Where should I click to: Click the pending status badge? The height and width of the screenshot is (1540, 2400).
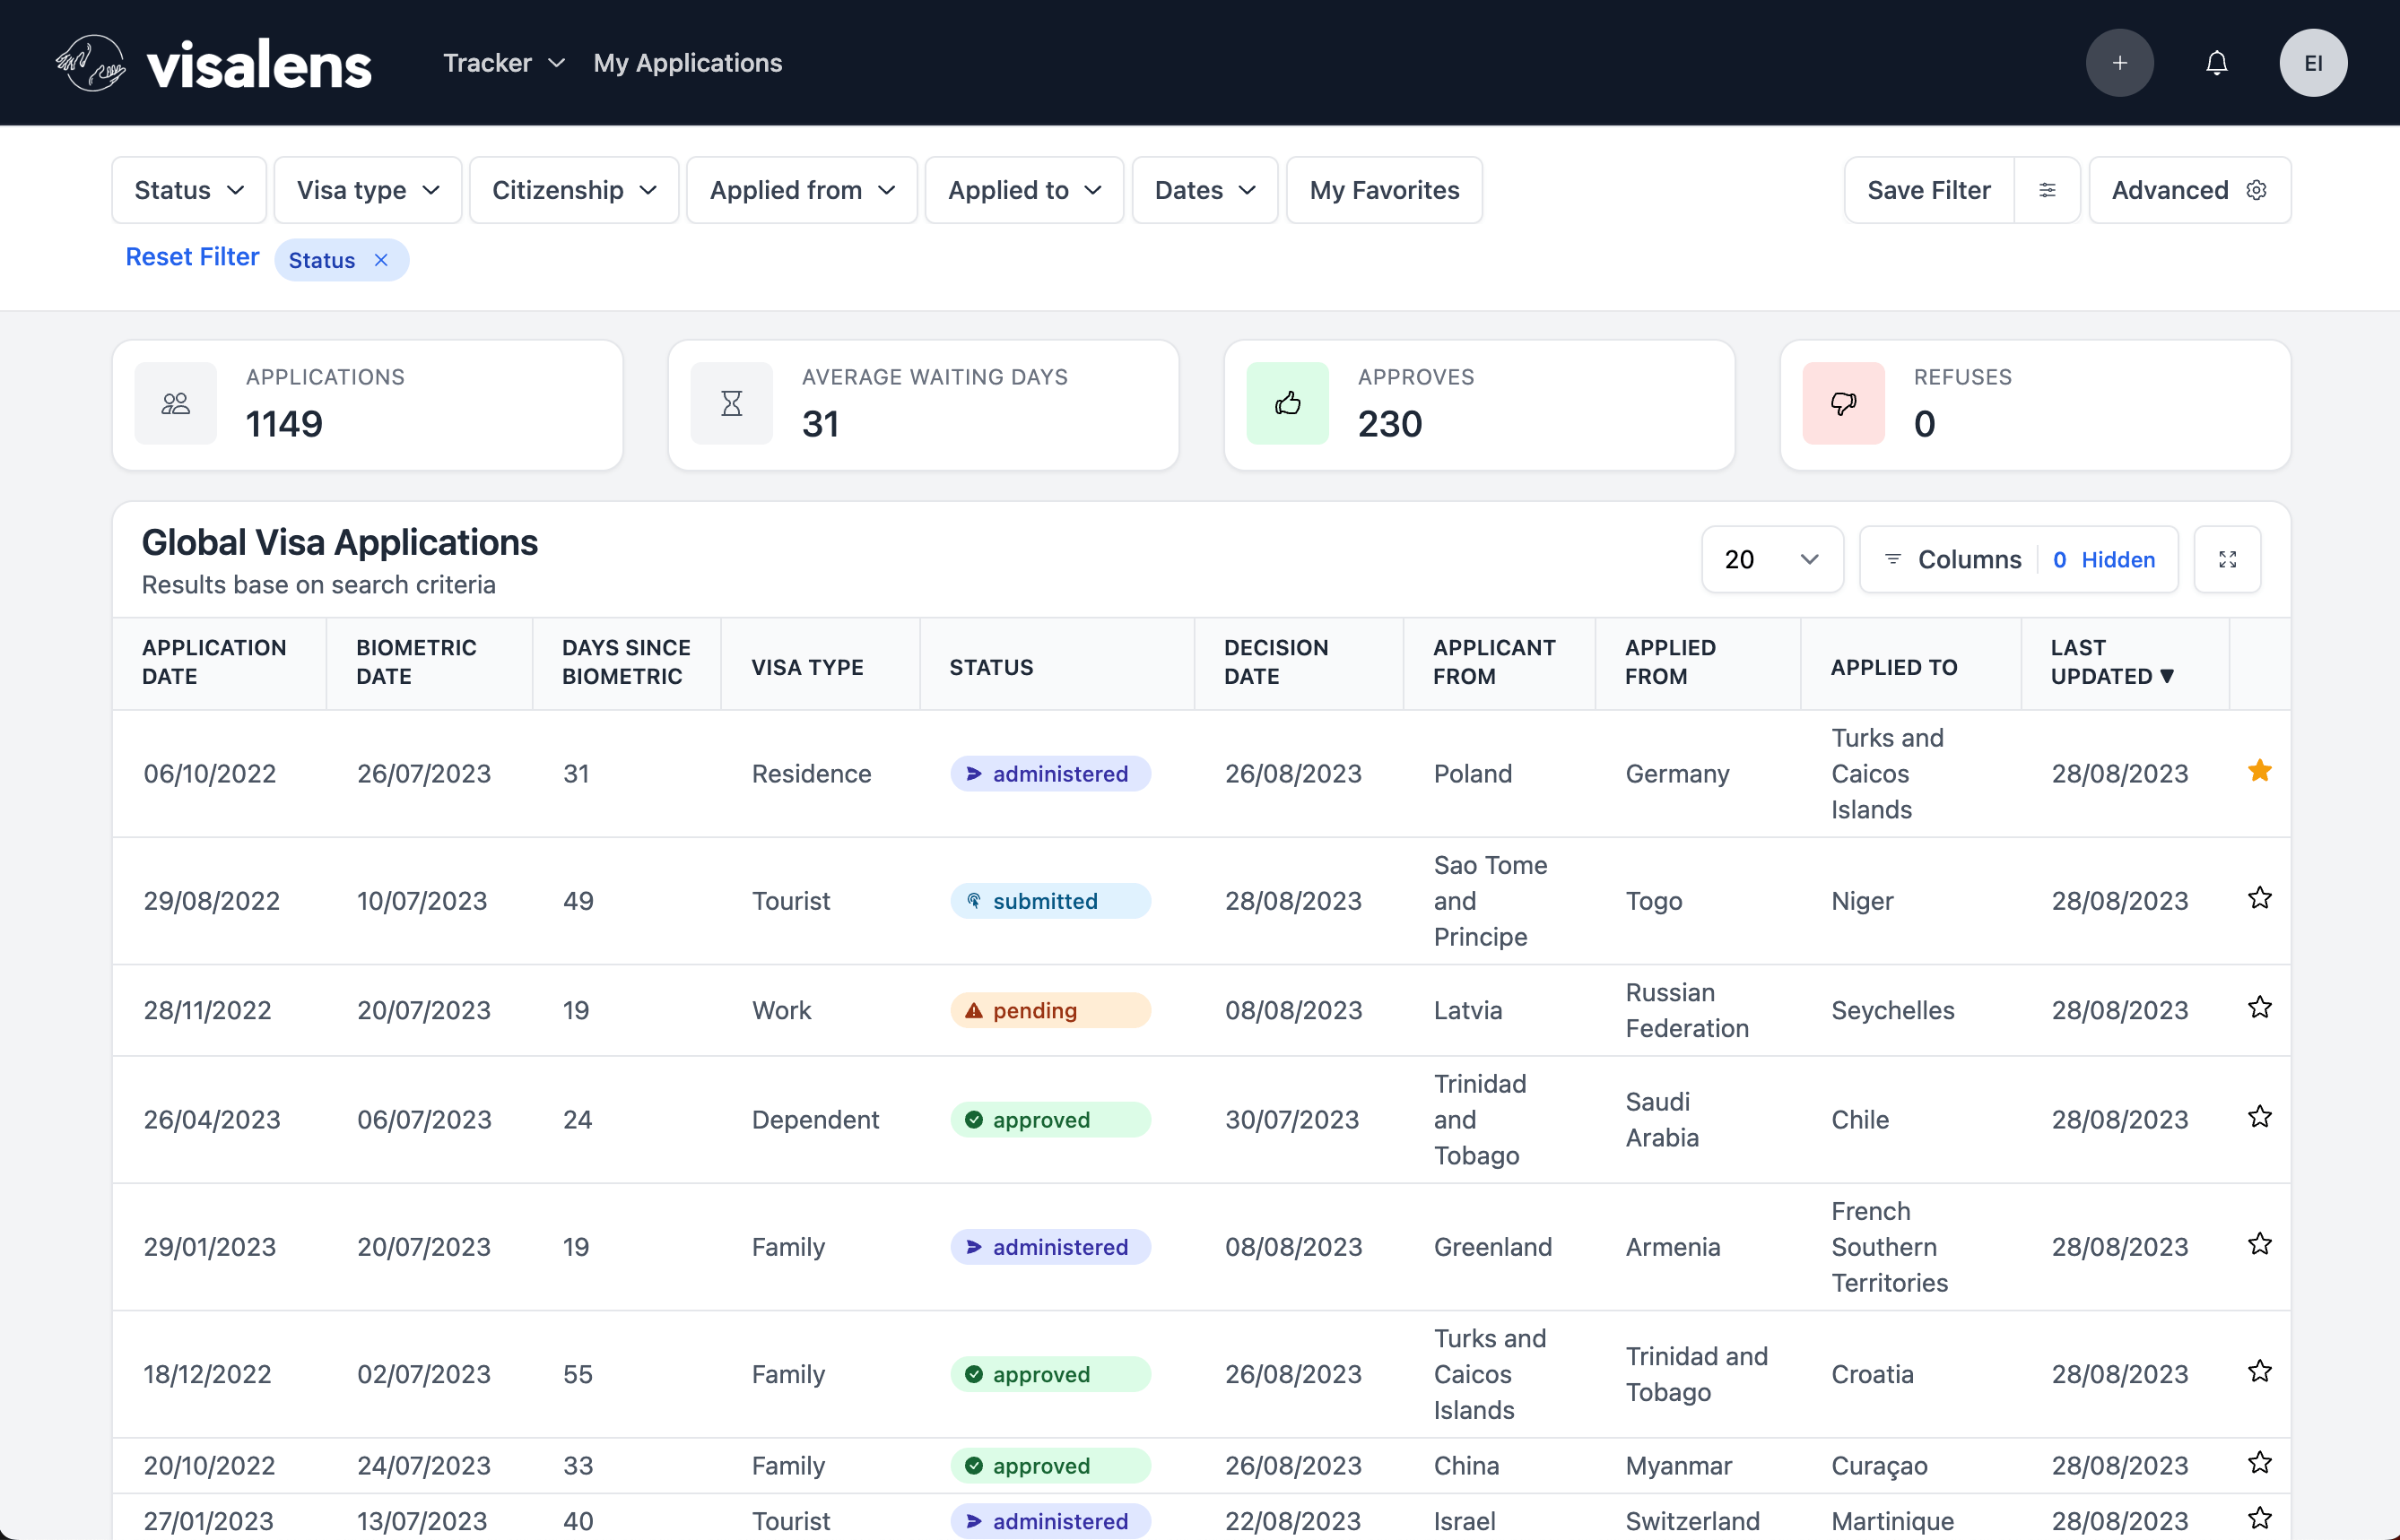click(1050, 1010)
